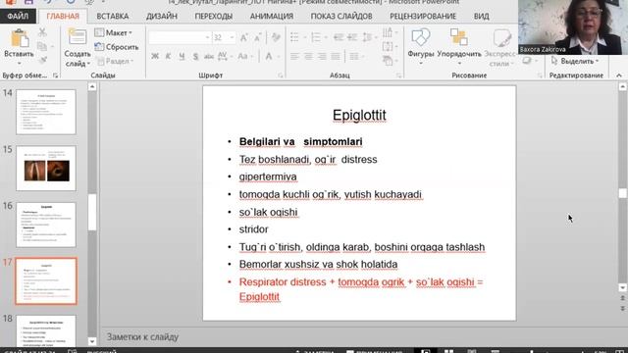
Task: Click the Cut scissors icon
Action: click(42, 32)
